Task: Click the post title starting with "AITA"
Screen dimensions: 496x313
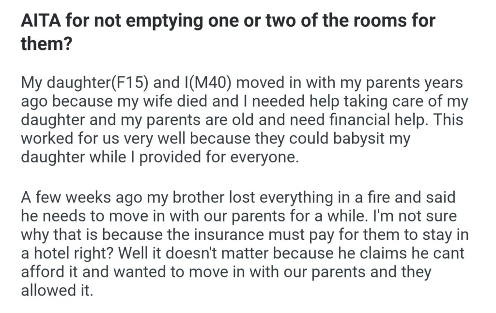Action: point(228,21)
